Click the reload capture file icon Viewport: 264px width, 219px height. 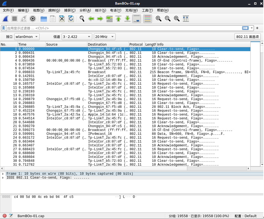pos(71,18)
